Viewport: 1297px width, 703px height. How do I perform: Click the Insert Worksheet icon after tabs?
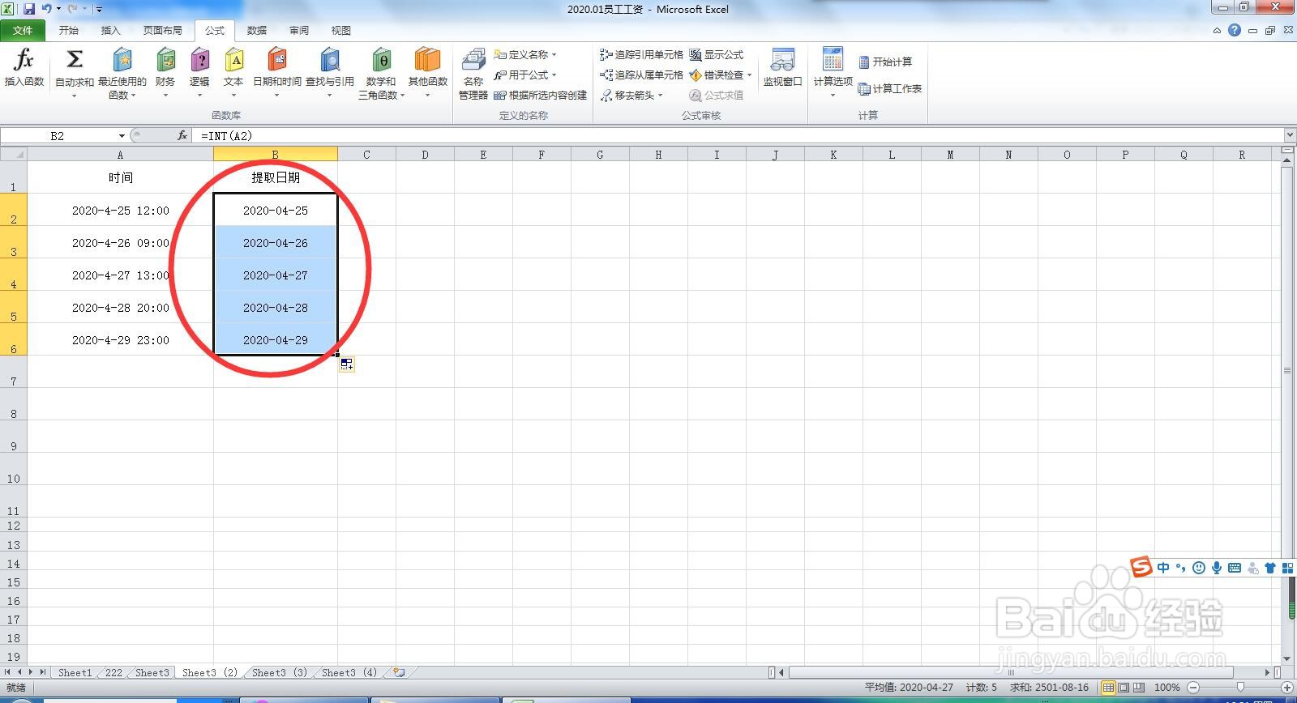[399, 672]
